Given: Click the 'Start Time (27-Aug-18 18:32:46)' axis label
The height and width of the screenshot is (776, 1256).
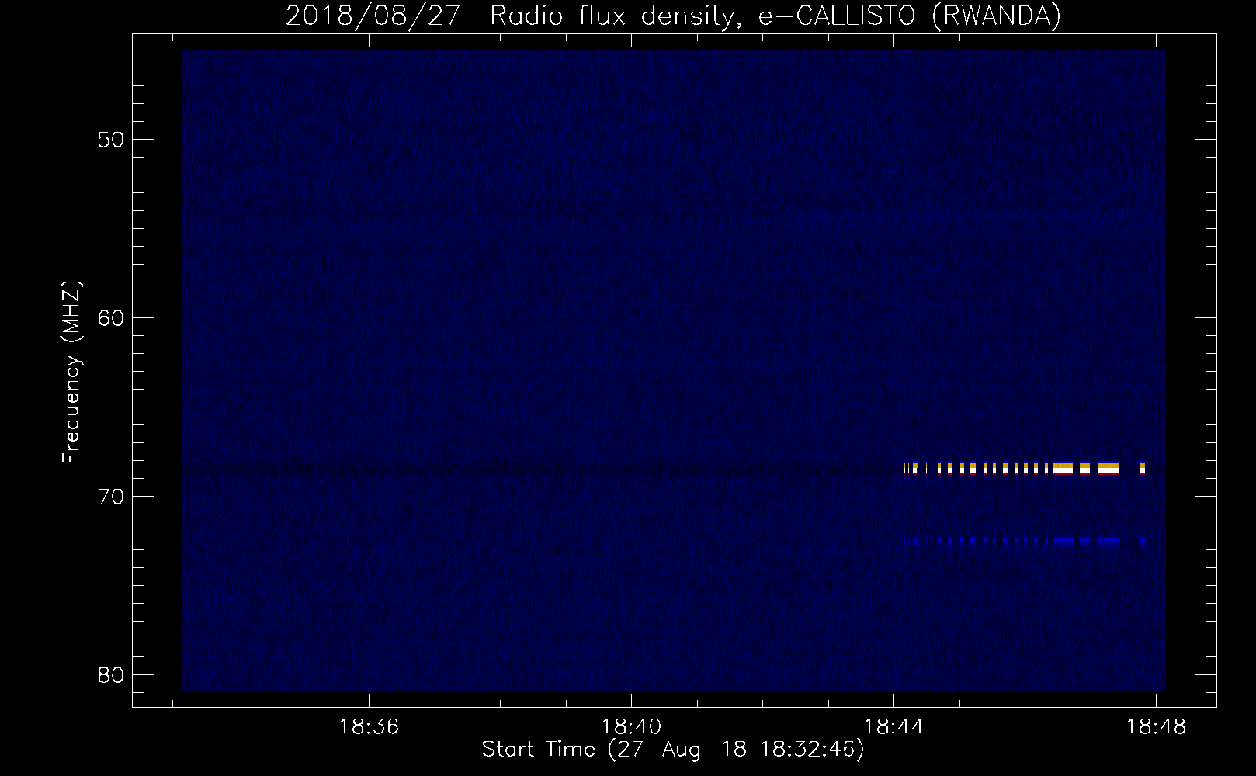Looking at the screenshot, I should (x=673, y=750).
